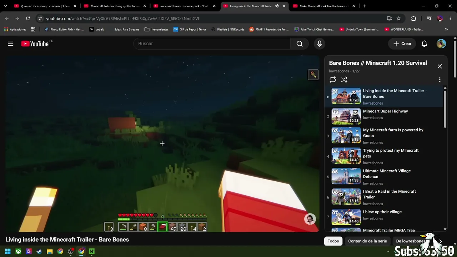Open the Xbox app in taskbar
Screen dimensions: 457x257
point(18,251)
